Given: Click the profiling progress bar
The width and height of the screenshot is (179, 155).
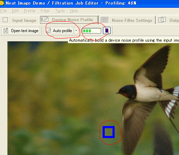Looking at the screenshot, I should click(92, 31).
